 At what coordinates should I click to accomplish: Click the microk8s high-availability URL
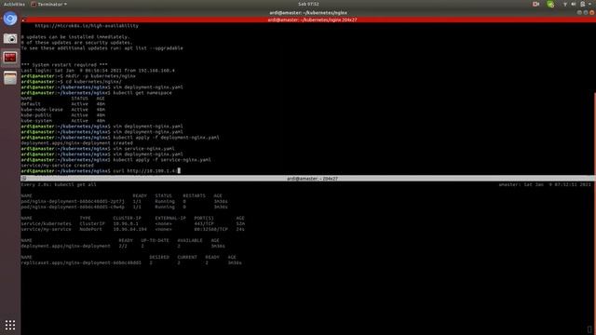(x=87, y=26)
